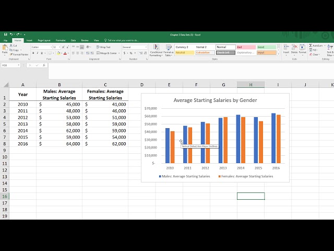Switch to the Formulas tab
Image resolution: width=334 pixels, height=251 pixels.
pyautogui.click(x=61, y=40)
